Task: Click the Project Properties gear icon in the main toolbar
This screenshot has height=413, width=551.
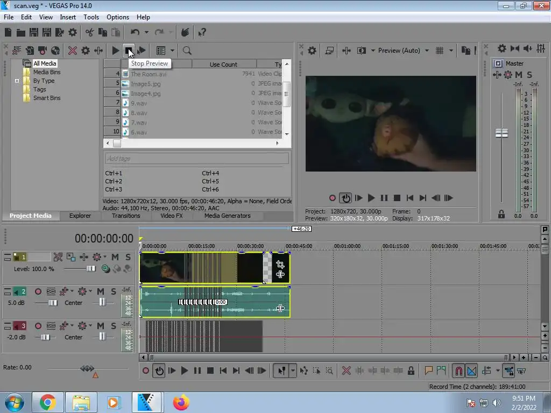Action: coord(73,33)
